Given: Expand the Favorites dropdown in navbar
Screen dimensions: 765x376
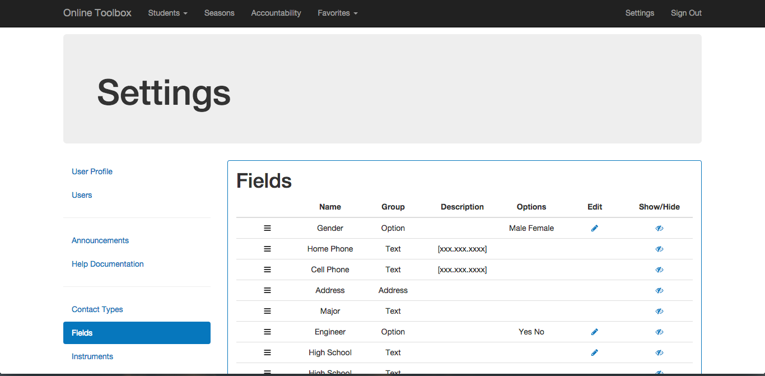Looking at the screenshot, I should 337,13.
